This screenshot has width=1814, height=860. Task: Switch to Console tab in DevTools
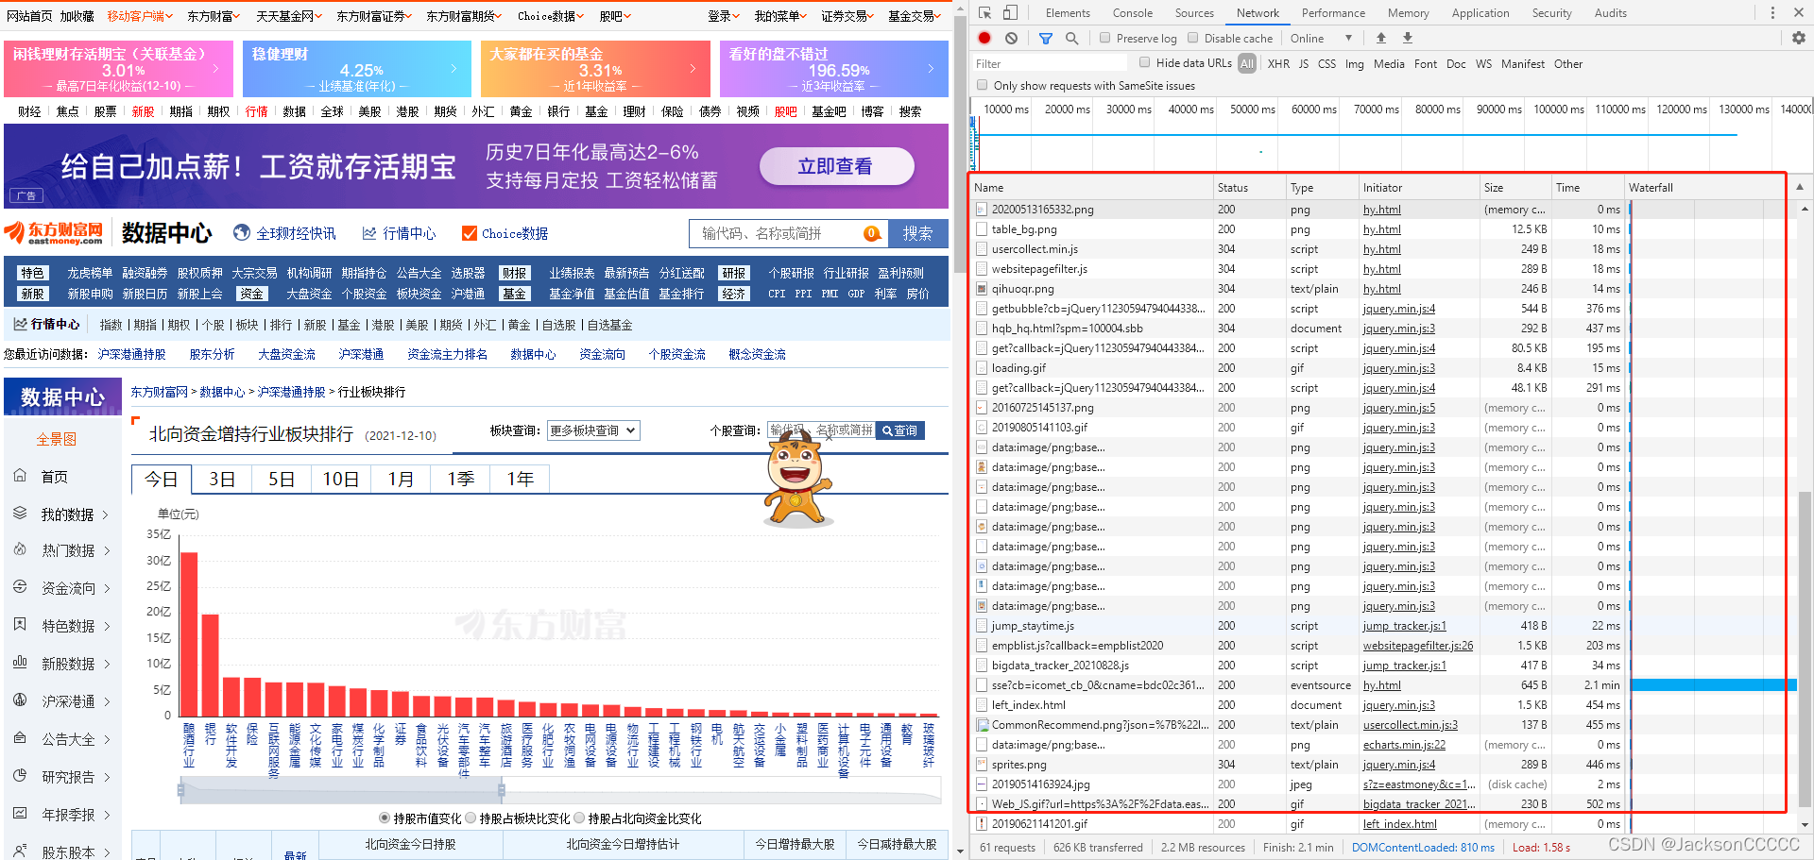click(x=1132, y=13)
